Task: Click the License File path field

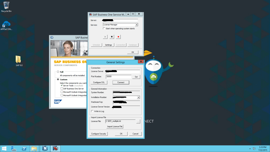Action: [x=120, y=121]
